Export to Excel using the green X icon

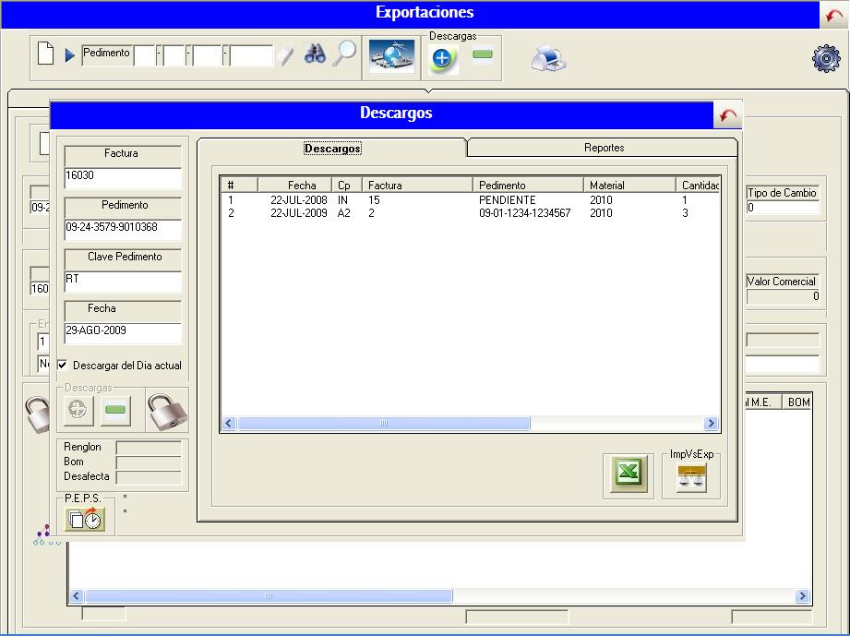pyautogui.click(x=628, y=473)
